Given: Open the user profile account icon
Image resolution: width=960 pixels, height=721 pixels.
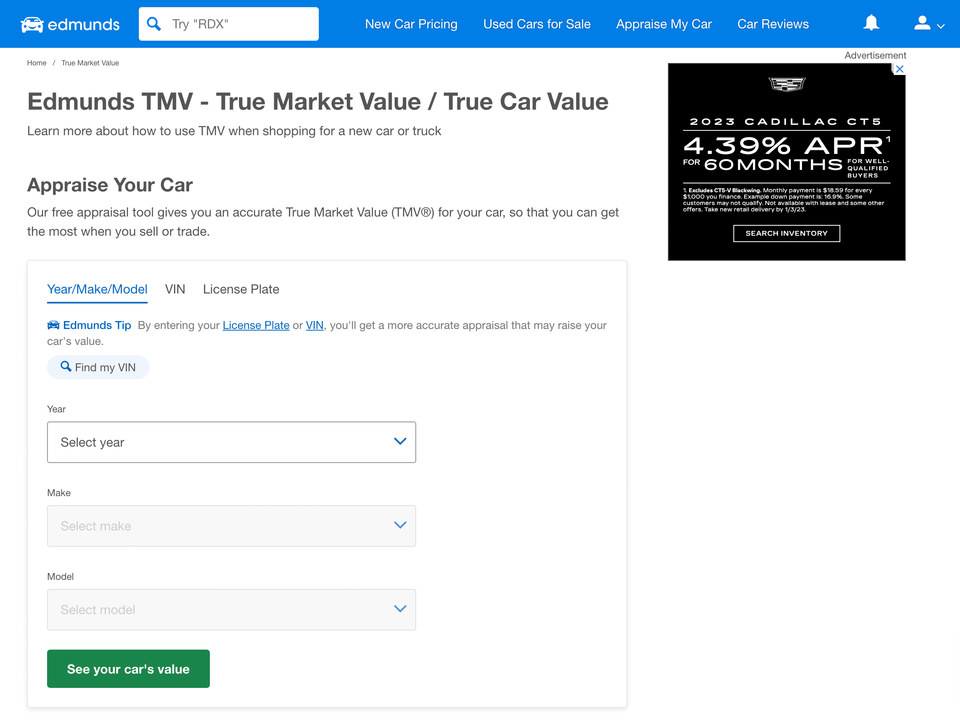Looking at the screenshot, I should click(x=921, y=24).
